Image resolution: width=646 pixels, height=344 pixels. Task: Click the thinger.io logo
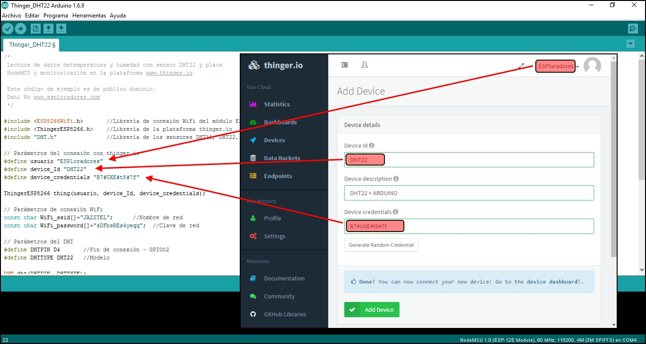(276, 65)
